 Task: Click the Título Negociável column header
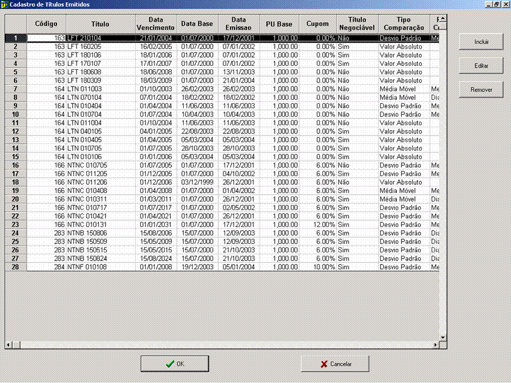click(357, 24)
